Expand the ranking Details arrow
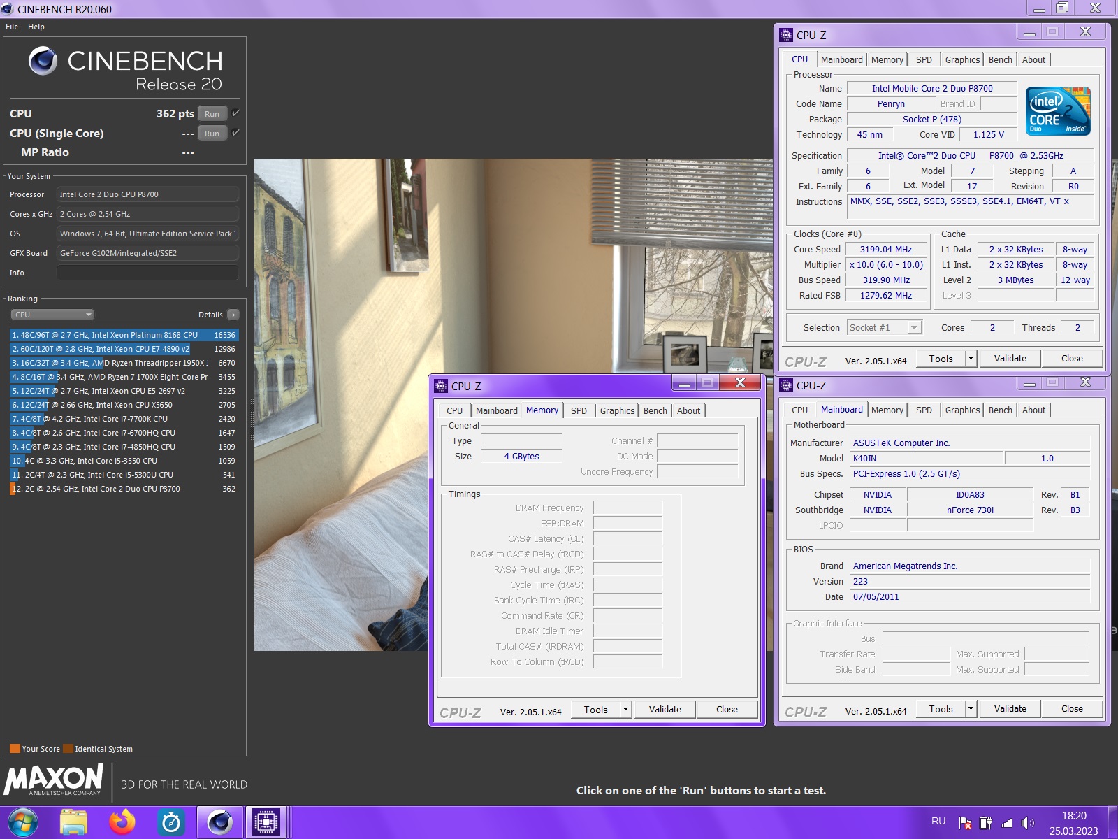 point(233,315)
